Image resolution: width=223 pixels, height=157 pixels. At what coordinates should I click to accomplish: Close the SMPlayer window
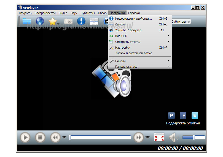coord(203,7)
